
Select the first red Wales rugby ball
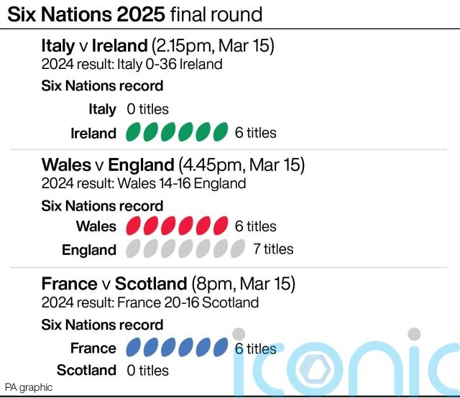pos(133,226)
